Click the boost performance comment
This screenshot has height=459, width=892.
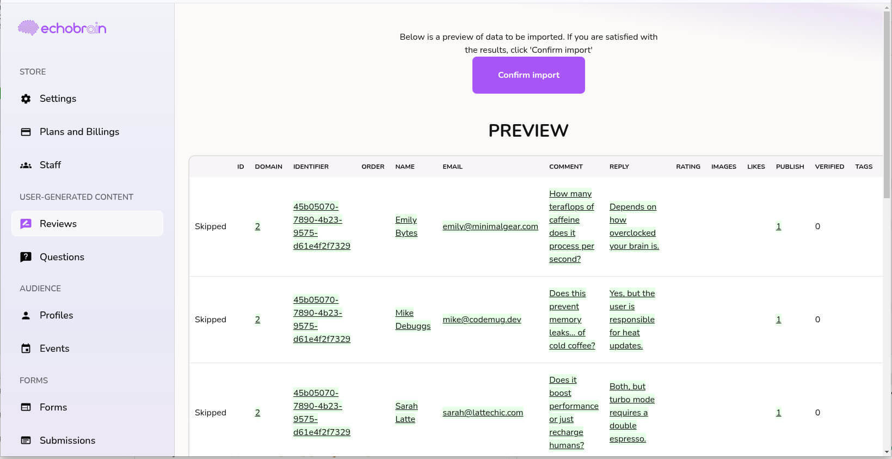pos(574,413)
